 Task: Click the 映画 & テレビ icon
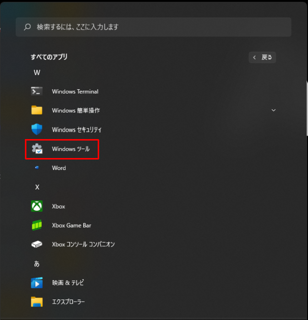pyautogui.click(x=37, y=283)
